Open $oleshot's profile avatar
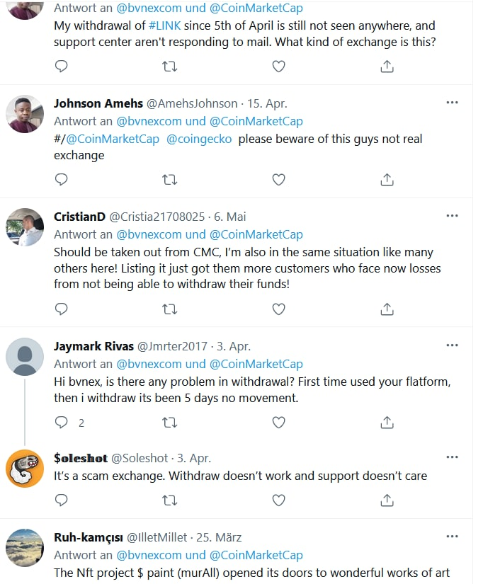 tap(25, 469)
